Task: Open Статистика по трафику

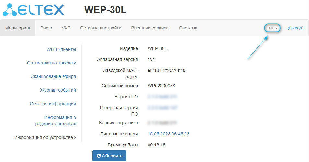Action: tap(51, 63)
